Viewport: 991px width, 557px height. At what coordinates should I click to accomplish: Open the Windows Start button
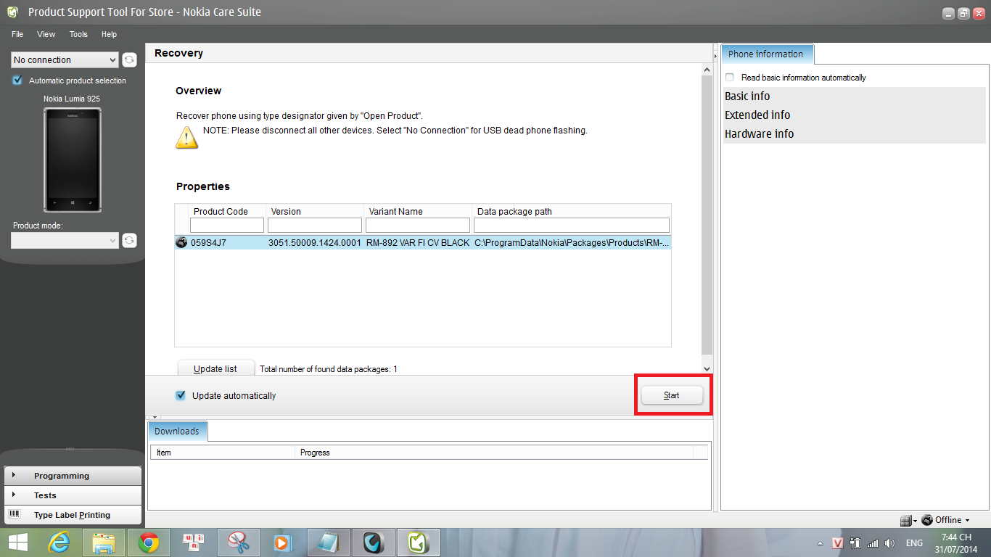tap(17, 542)
